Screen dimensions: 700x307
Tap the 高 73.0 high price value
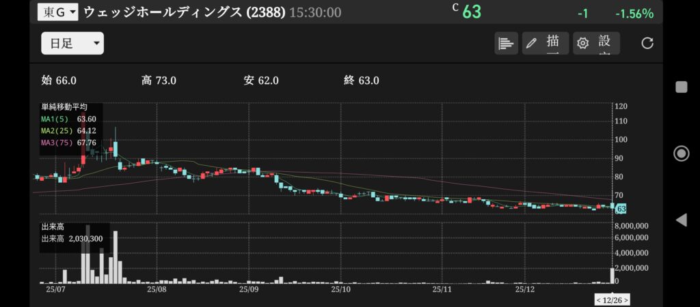(x=159, y=81)
